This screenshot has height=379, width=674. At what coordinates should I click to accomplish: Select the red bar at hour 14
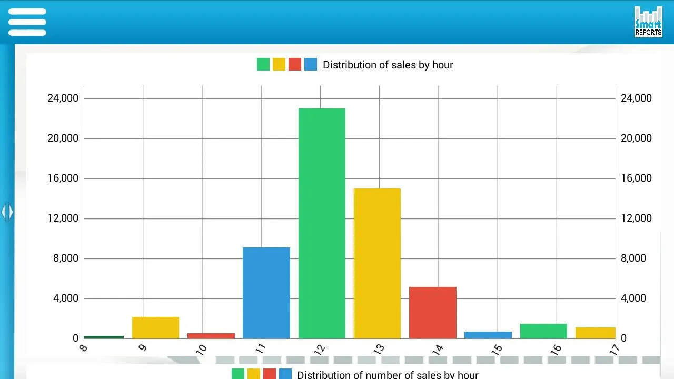coord(433,313)
